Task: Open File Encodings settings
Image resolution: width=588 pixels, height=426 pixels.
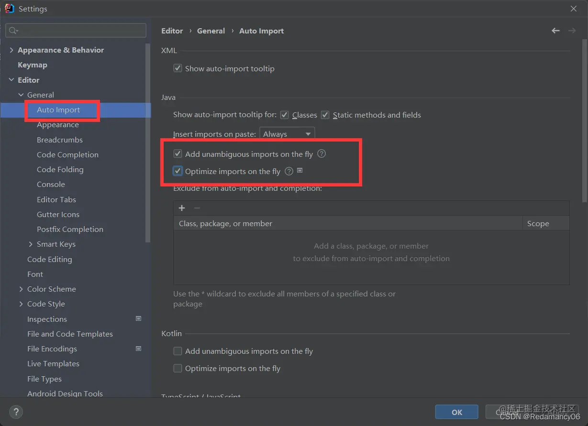Action: [x=52, y=349]
